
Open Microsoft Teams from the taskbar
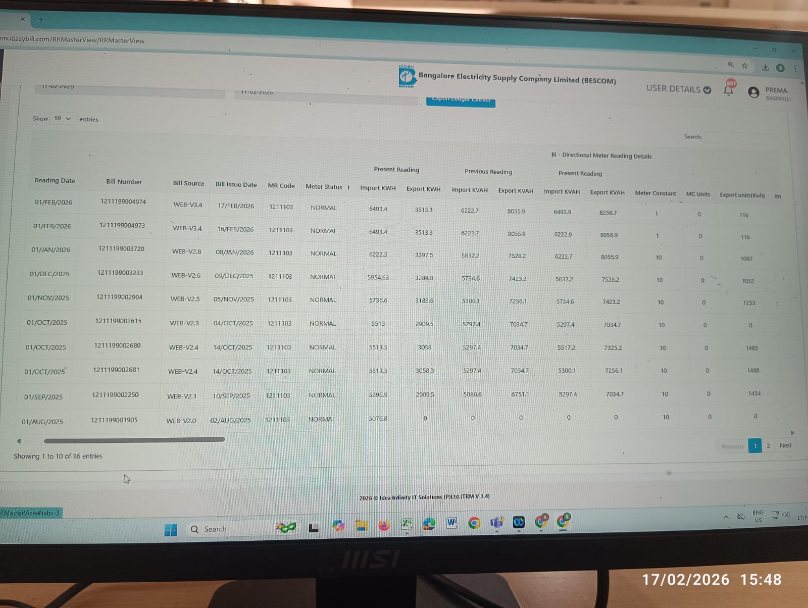pyautogui.click(x=497, y=523)
